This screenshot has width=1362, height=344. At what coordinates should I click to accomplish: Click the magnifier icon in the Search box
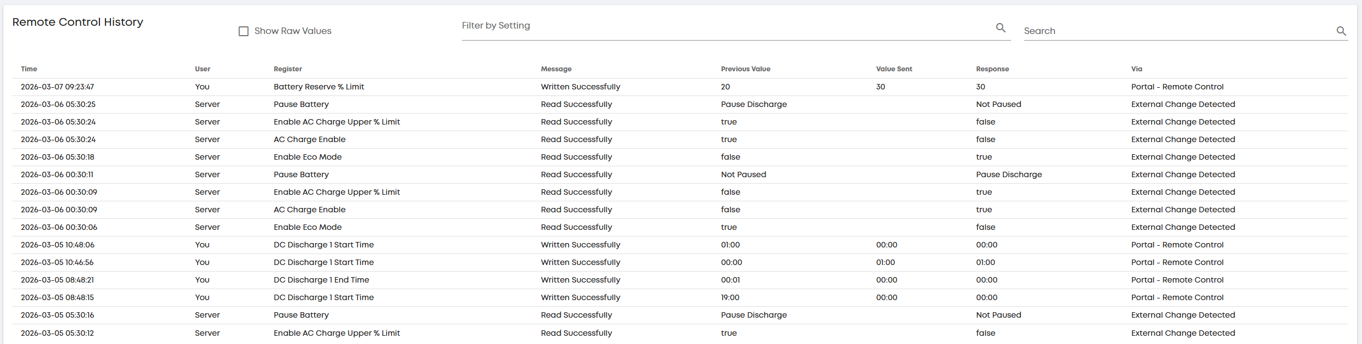[x=1341, y=31]
